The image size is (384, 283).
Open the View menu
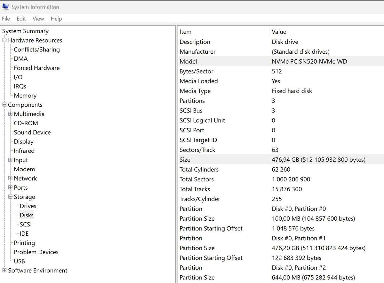(x=38, y=19)
